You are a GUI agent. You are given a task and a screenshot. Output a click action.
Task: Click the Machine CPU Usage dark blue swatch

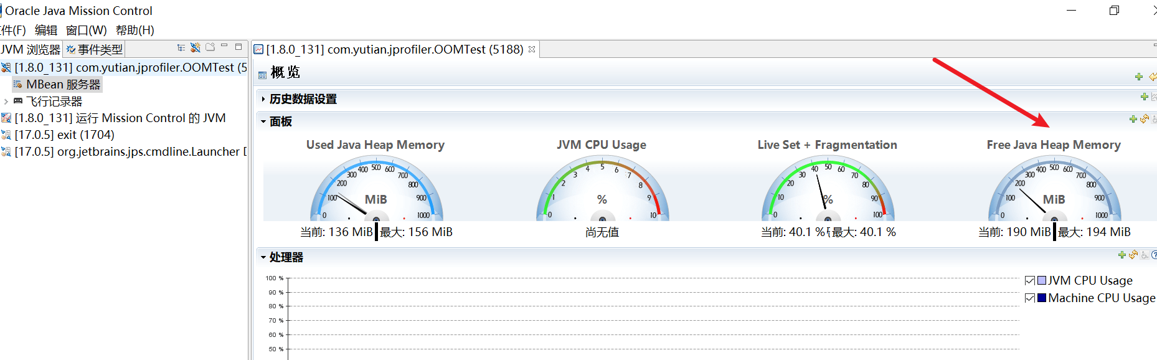coord(1042,298)
